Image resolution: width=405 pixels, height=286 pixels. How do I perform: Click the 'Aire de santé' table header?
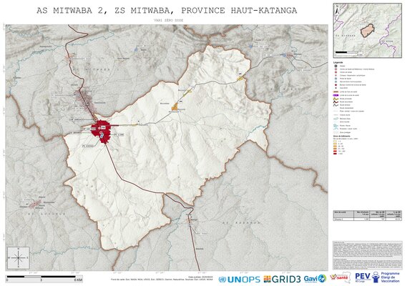[x=343, y=214]
